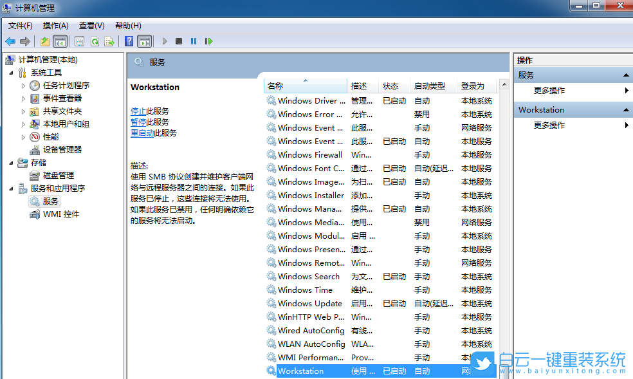Click the Refresh icon on the toolbar
The height and width of the screenshot is (379, 633).
[x=94, y=41]
